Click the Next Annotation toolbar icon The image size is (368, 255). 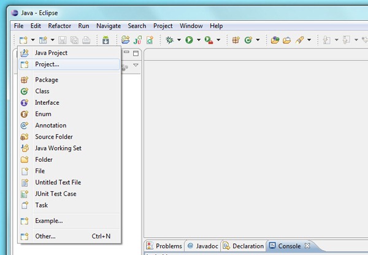pyautogui.click(x=326, y=40)
